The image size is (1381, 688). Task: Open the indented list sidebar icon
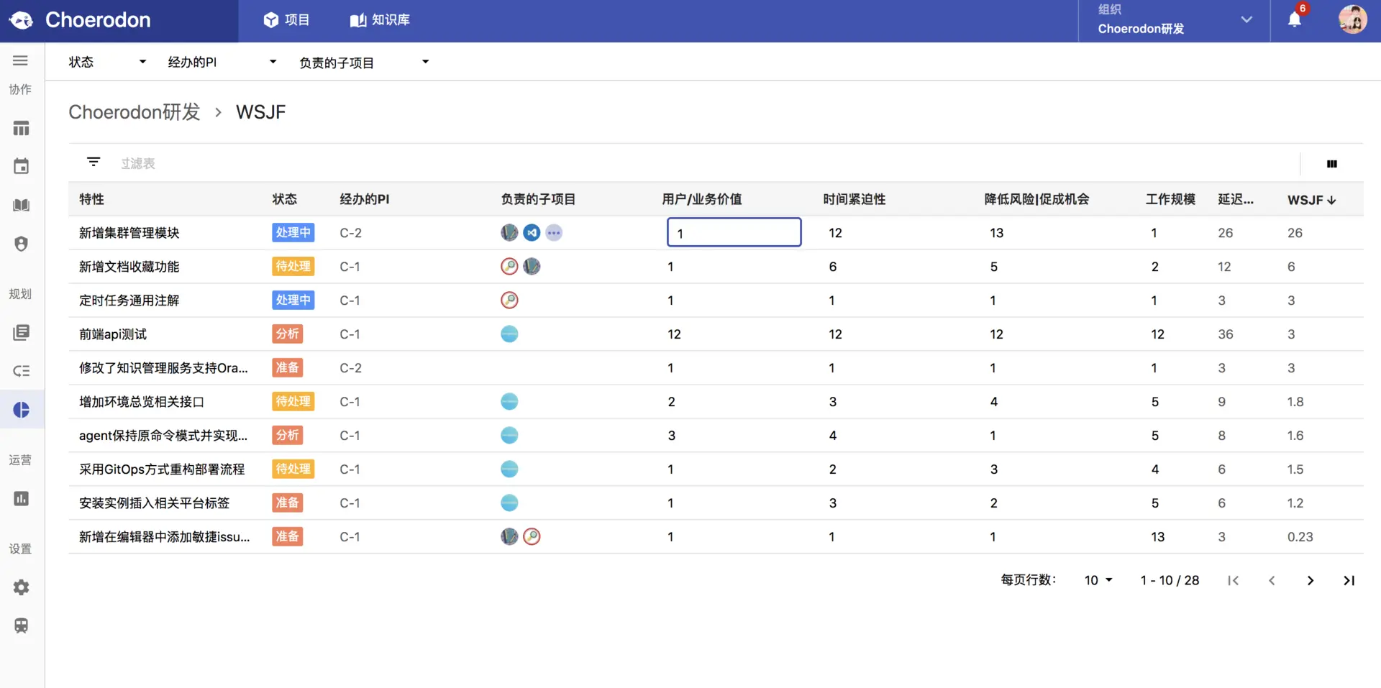point(22,372)
